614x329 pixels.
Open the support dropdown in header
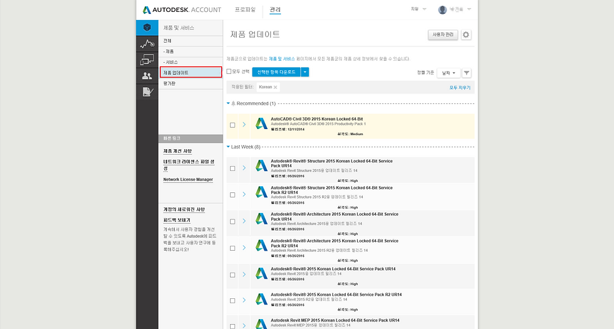click(x=419, y=9)
